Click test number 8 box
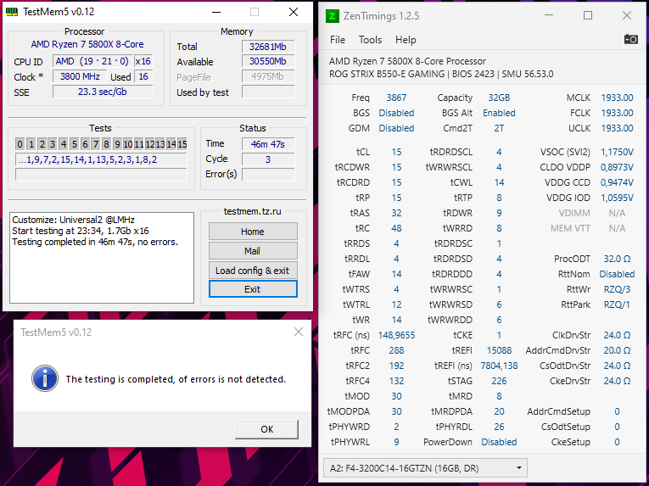 click(106, 144)
